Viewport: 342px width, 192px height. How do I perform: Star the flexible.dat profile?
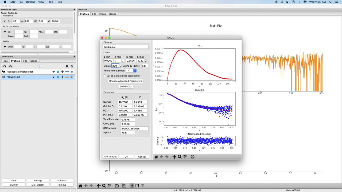72,77
